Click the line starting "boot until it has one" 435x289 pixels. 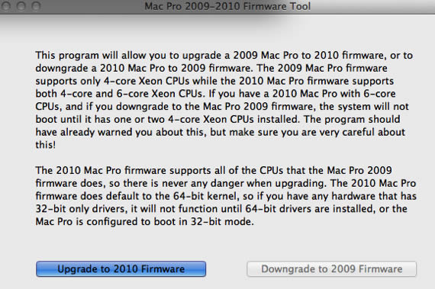click(x=217, y=119)
